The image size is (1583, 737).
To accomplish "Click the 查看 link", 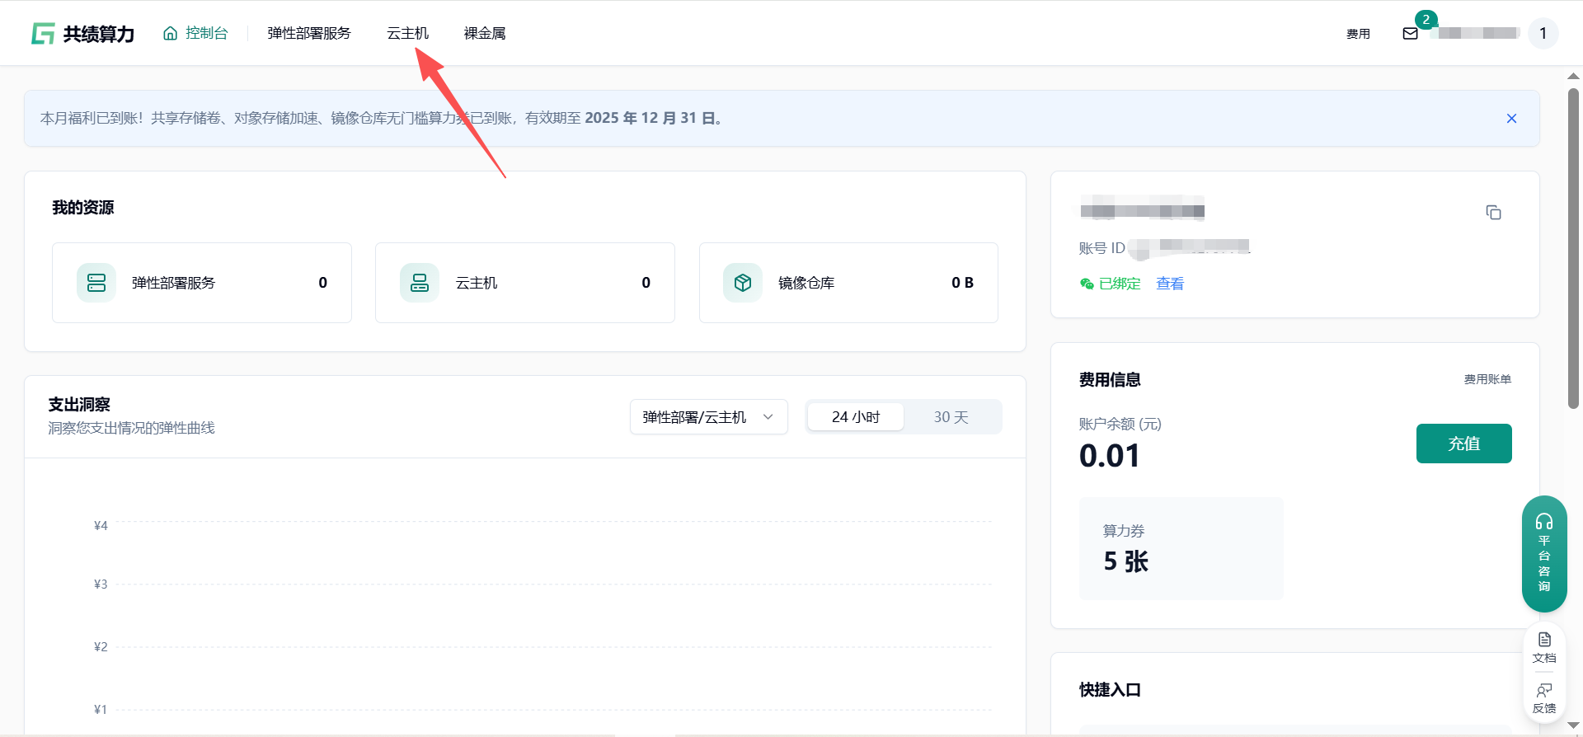I will coord(1170,284).
